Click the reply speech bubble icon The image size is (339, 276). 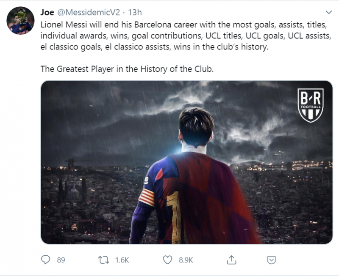46,260
